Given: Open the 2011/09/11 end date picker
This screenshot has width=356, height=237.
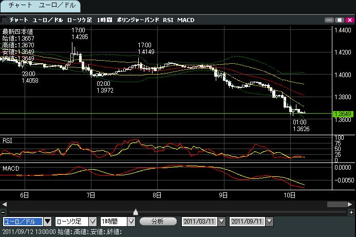Looking at the screenshot, I should pyautogui.click(x=268, y=222).
